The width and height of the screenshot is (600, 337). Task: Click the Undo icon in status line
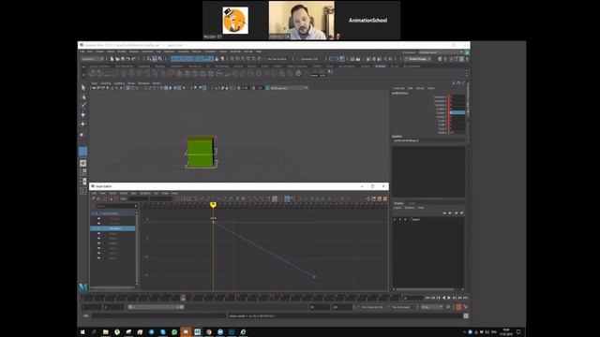tap(128, 59)
